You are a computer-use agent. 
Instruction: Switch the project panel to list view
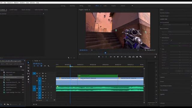tap(1, 104)
